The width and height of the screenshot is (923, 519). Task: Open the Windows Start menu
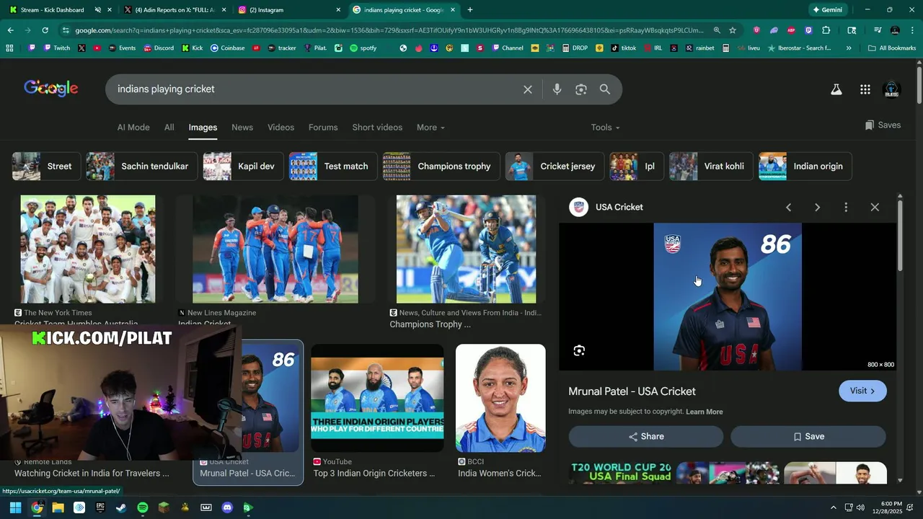coord(15,507)
